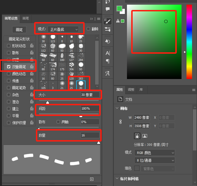Viewport: 197px width, 186px height.
Task: Toggle lock for 双重画笔 setting
Action: [x=32, y=67]
